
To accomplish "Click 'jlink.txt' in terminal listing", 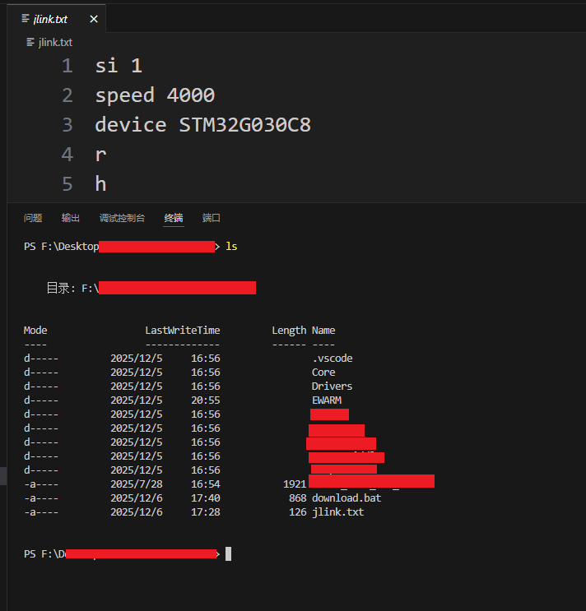I will 338,512.
